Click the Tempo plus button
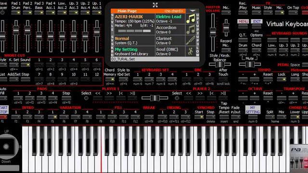 [x=255, y=79]
